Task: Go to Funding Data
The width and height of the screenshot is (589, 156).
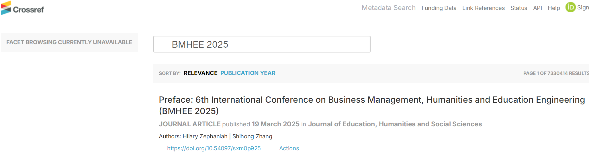Action: (439, 8)
